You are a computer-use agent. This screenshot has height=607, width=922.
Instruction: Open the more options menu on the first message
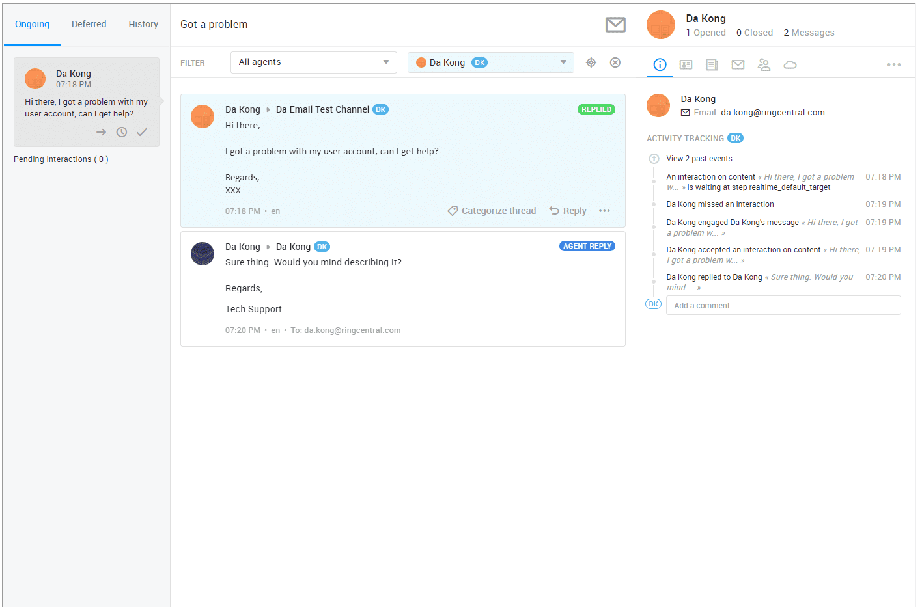click(604, 211)
